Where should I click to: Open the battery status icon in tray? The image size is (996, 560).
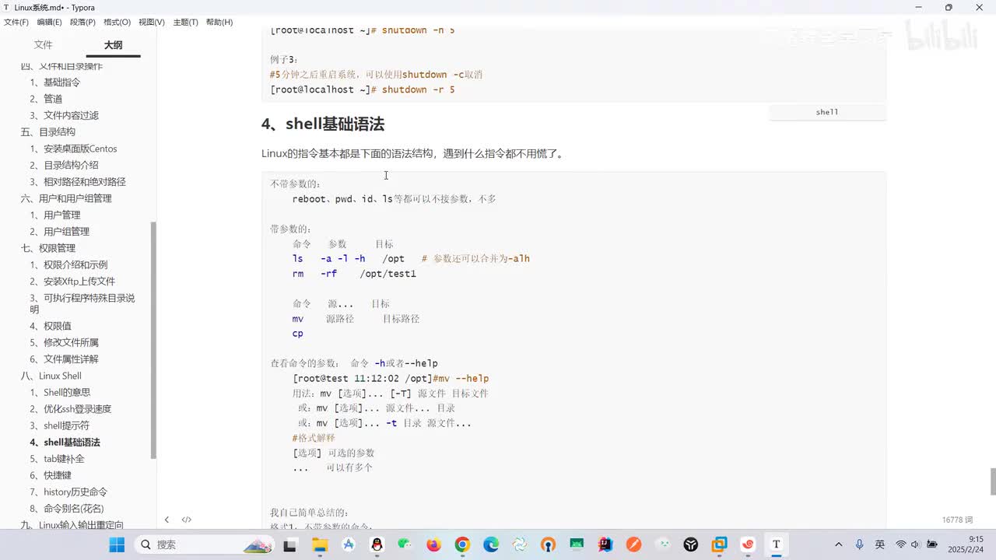pyautogui.click(x=931, y=544)
